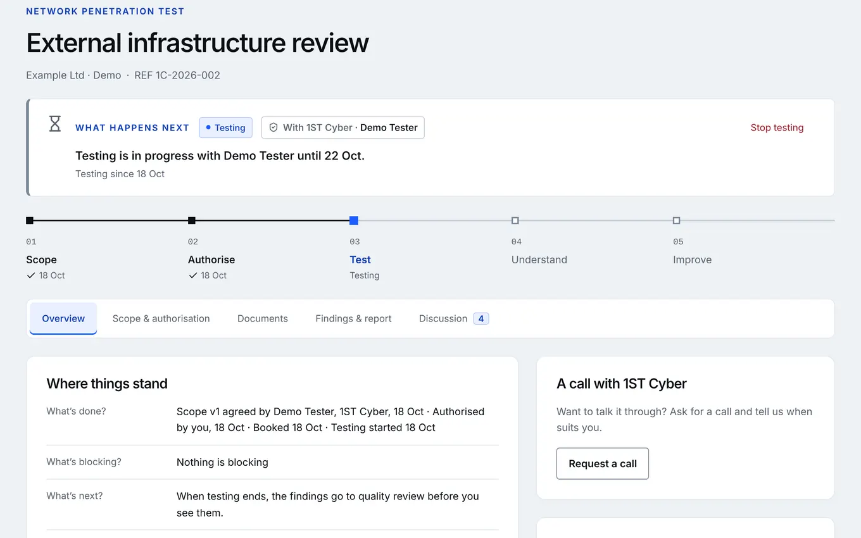
Task: Click the A call with 1ST Cyber heading
Action: point(622,384)
